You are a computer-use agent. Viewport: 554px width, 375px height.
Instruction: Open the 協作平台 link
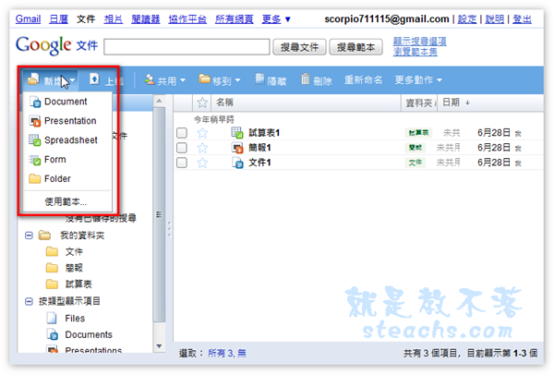click(x=187, y=19)
